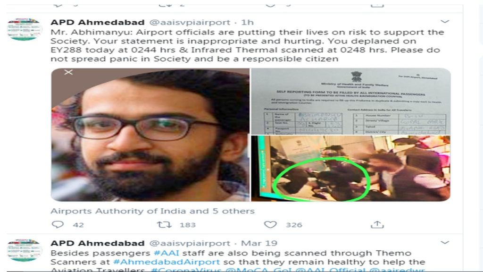This screenshot has height=272, width=483.
Task: Open the #AAI hashtag link
Action: [x=167, y=253]
